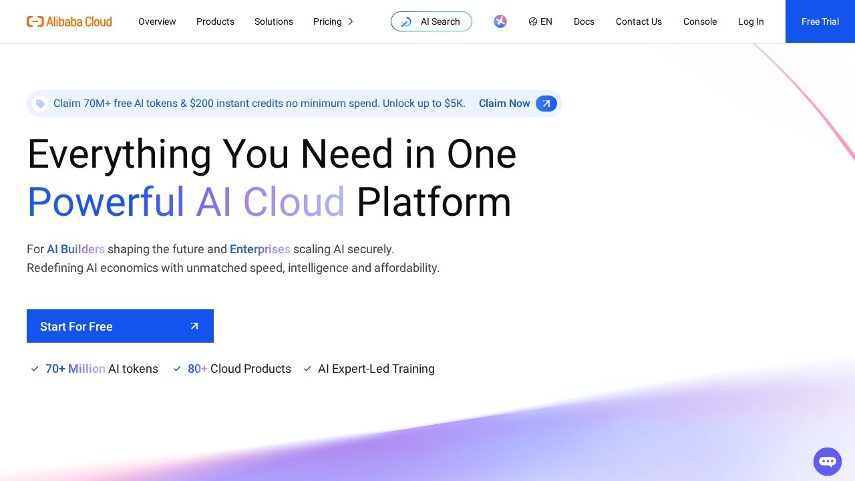Click the AI Search swirl icon
The image size is (855, 481).
[x=406, y=22]
